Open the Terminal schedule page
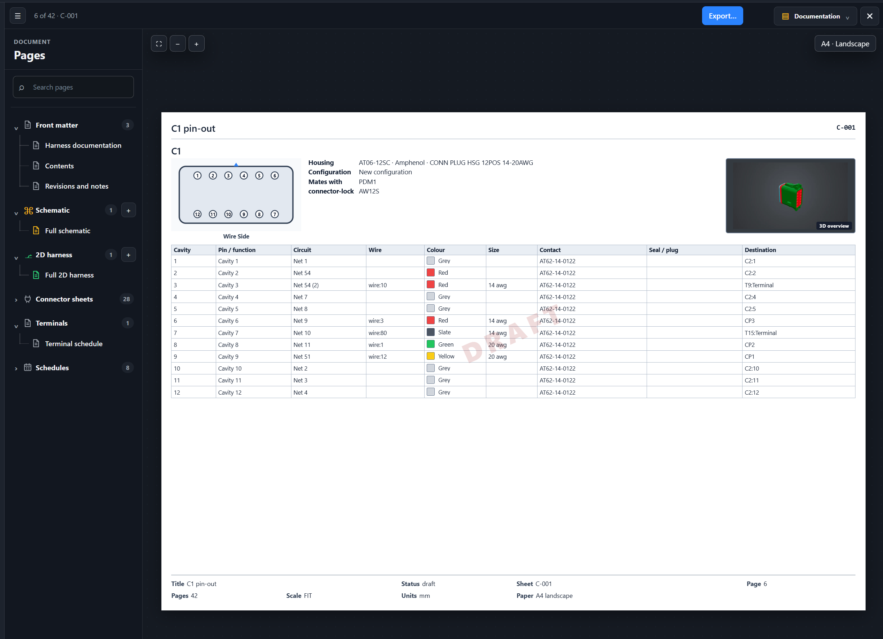The image size is (883, 639). tap(74, 343)
